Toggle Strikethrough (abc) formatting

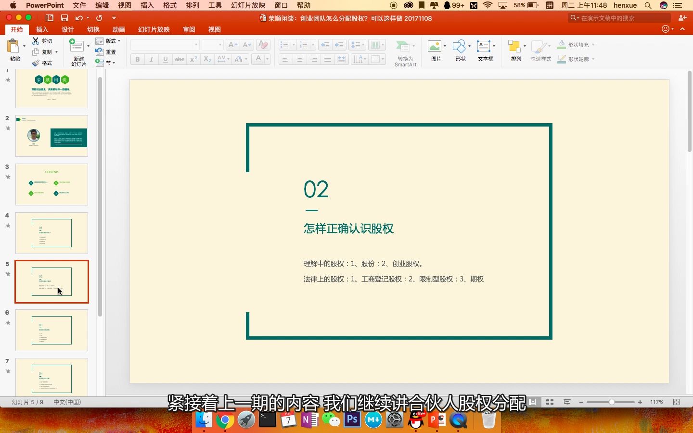point(180,59)
